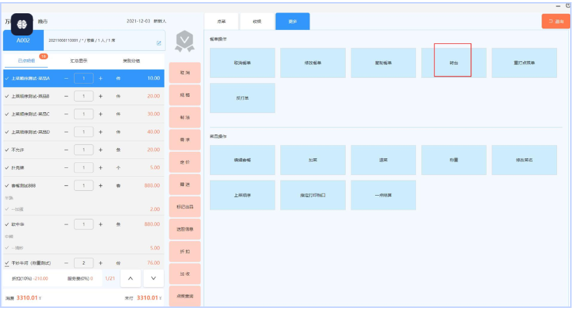Toggle checkmark on 赛餐测试888 row
Viewport: 573px width, 310px height.
coord(6,186)
